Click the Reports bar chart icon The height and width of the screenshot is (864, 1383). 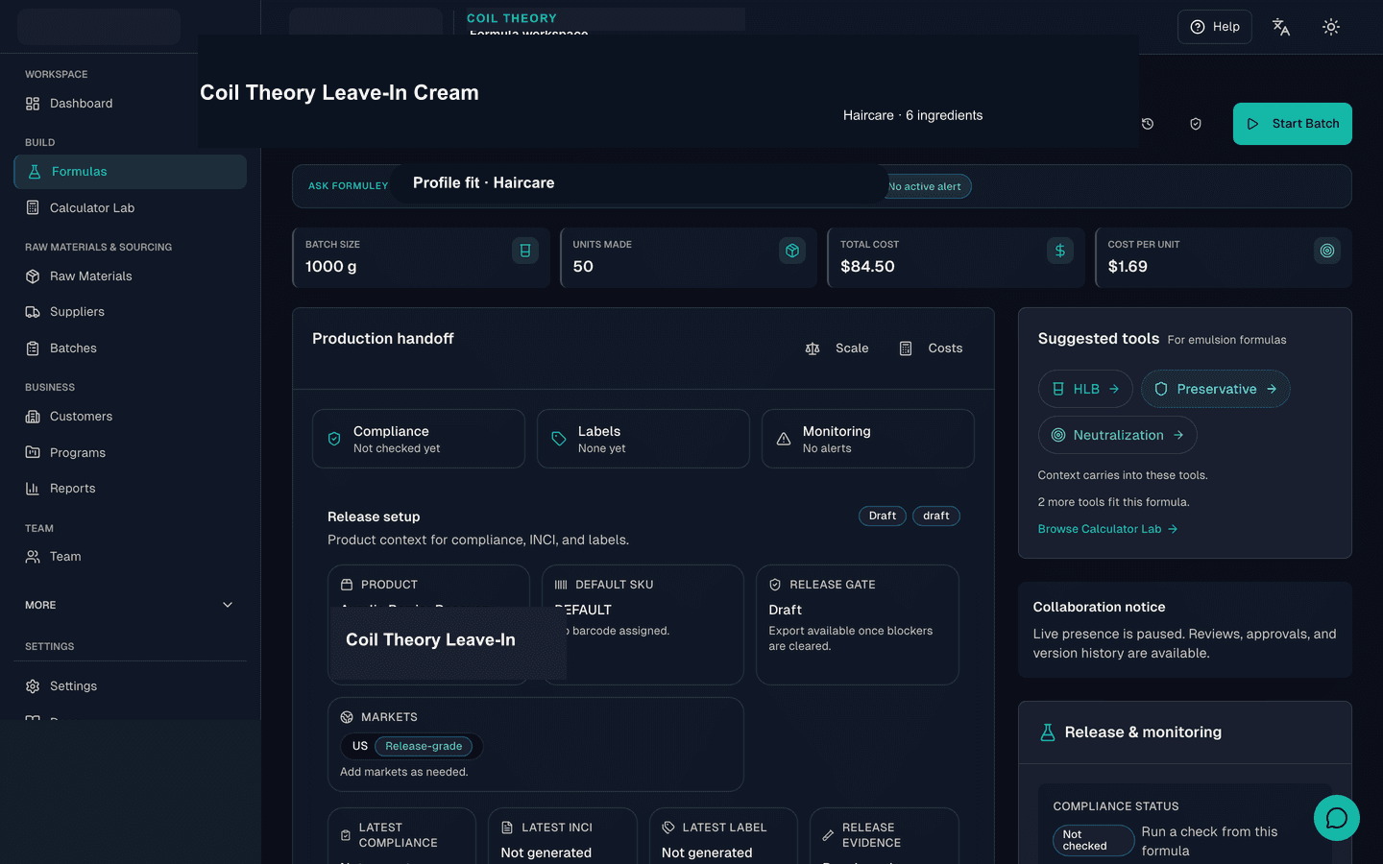[33, 489]
